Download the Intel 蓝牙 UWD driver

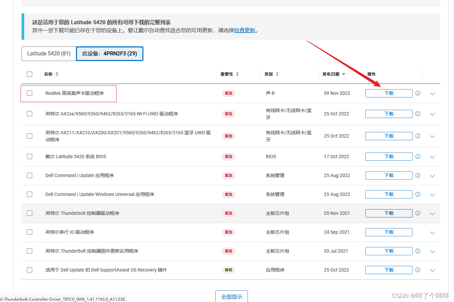(x=389, y=136)
